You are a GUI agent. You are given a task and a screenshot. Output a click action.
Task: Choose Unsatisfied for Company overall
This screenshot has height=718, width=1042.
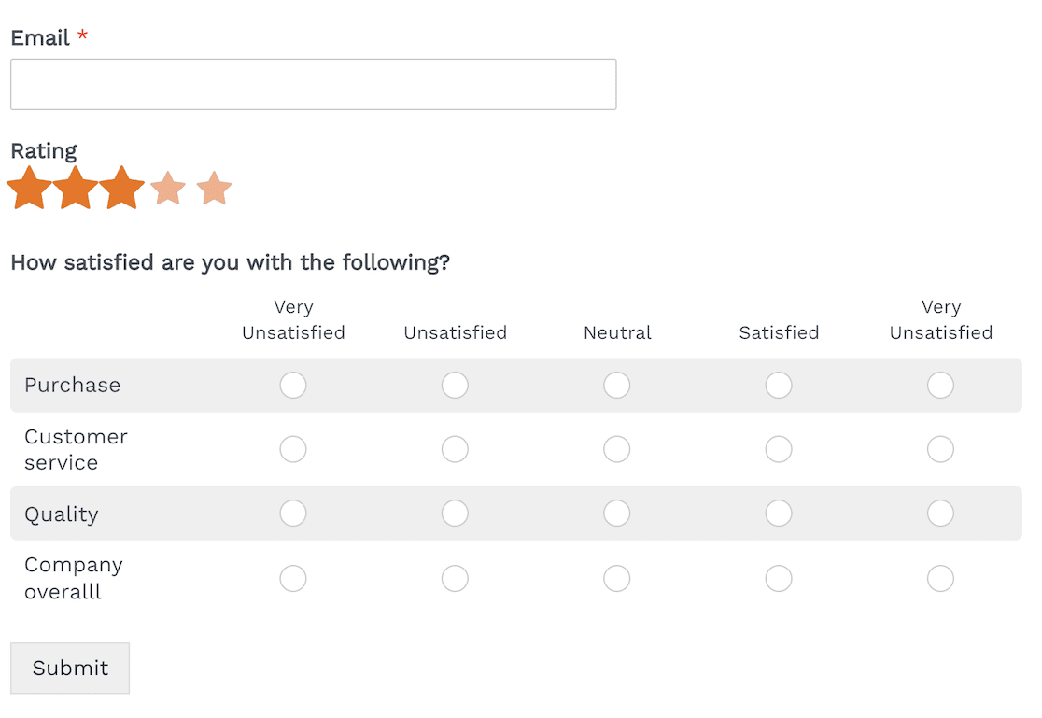pyautogui.click(x=455, y=578)
